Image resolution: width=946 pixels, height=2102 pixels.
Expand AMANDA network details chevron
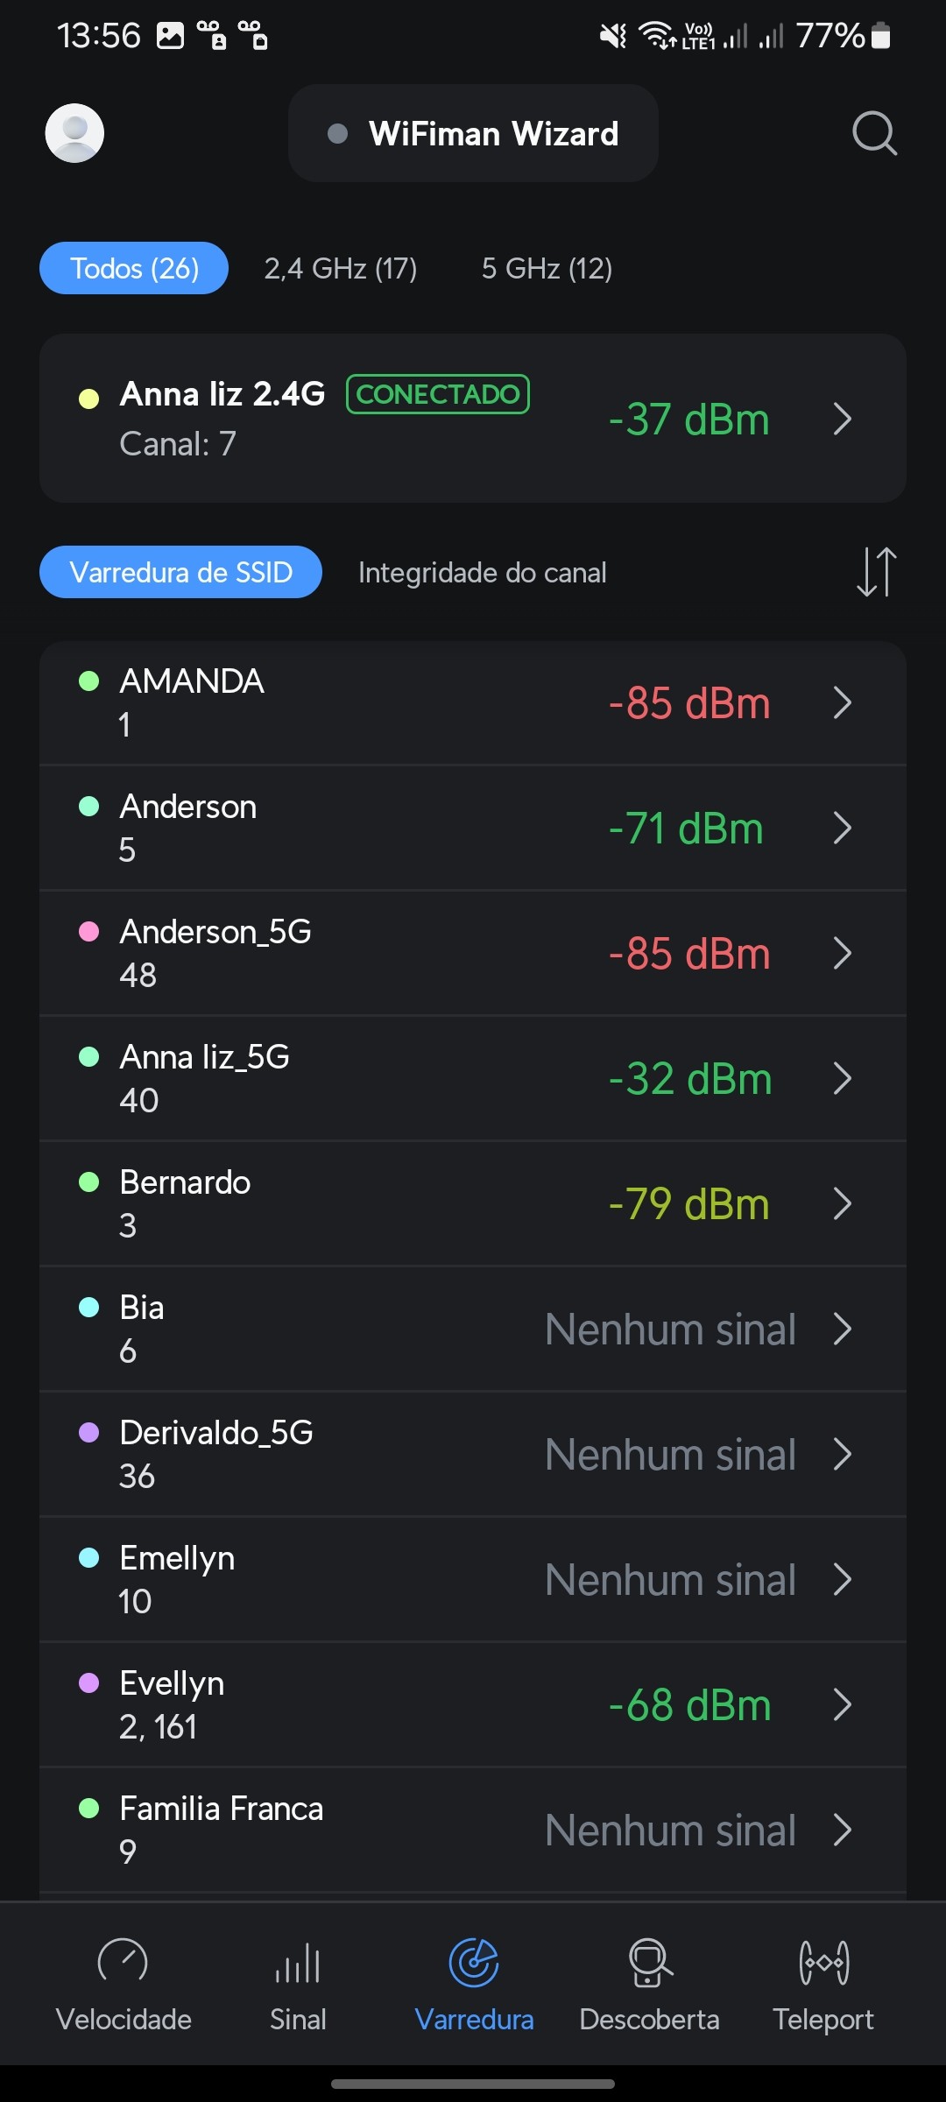[843, 702]
